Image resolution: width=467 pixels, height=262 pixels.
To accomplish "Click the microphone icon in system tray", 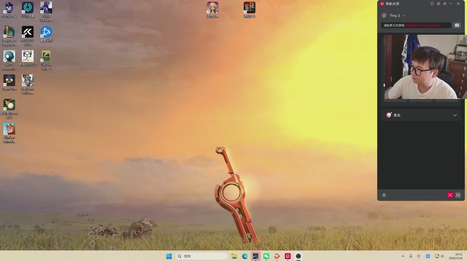I will pyautogui.click(x=411, y=256).
